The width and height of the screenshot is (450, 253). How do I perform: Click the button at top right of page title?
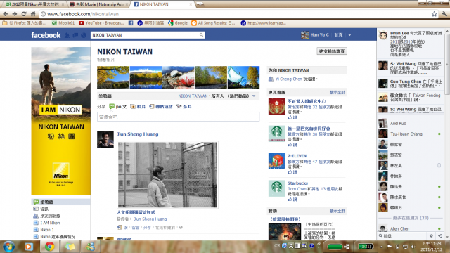click(332, 51)
